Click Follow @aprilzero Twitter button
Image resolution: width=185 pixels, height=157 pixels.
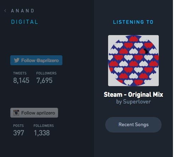(x=36, y=60)
